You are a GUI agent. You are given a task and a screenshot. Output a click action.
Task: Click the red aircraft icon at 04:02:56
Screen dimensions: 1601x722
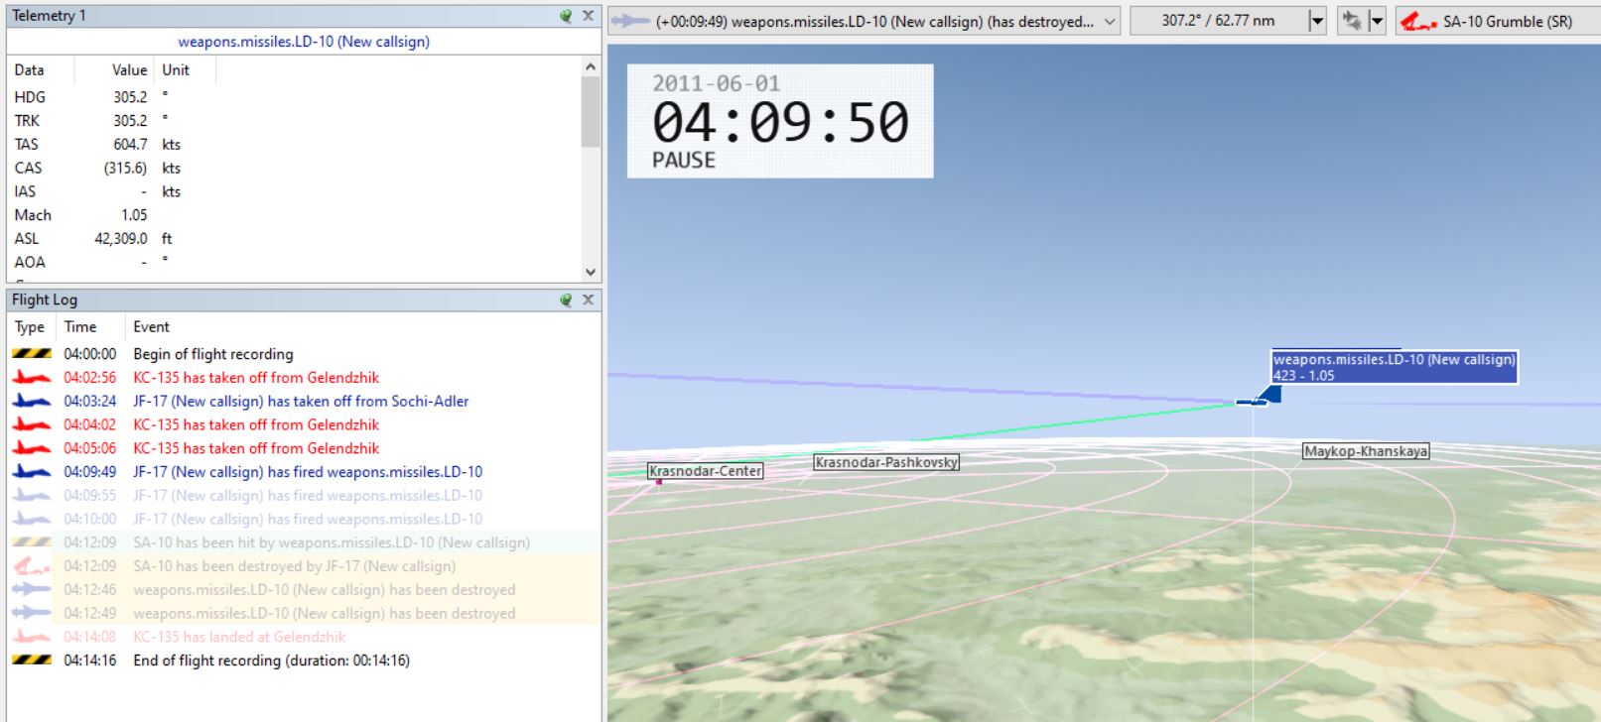click(32, 378)
